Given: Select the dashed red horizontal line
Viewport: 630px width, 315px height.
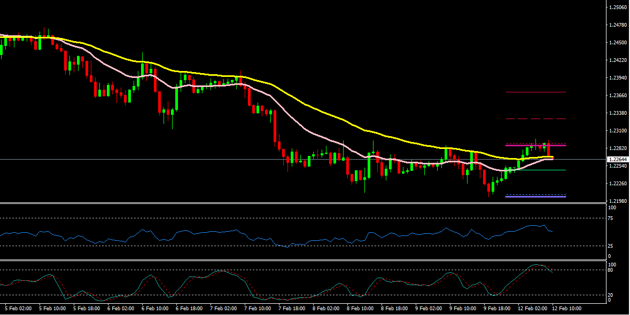Looking at the screenshot, I should [x=535, y=119].
